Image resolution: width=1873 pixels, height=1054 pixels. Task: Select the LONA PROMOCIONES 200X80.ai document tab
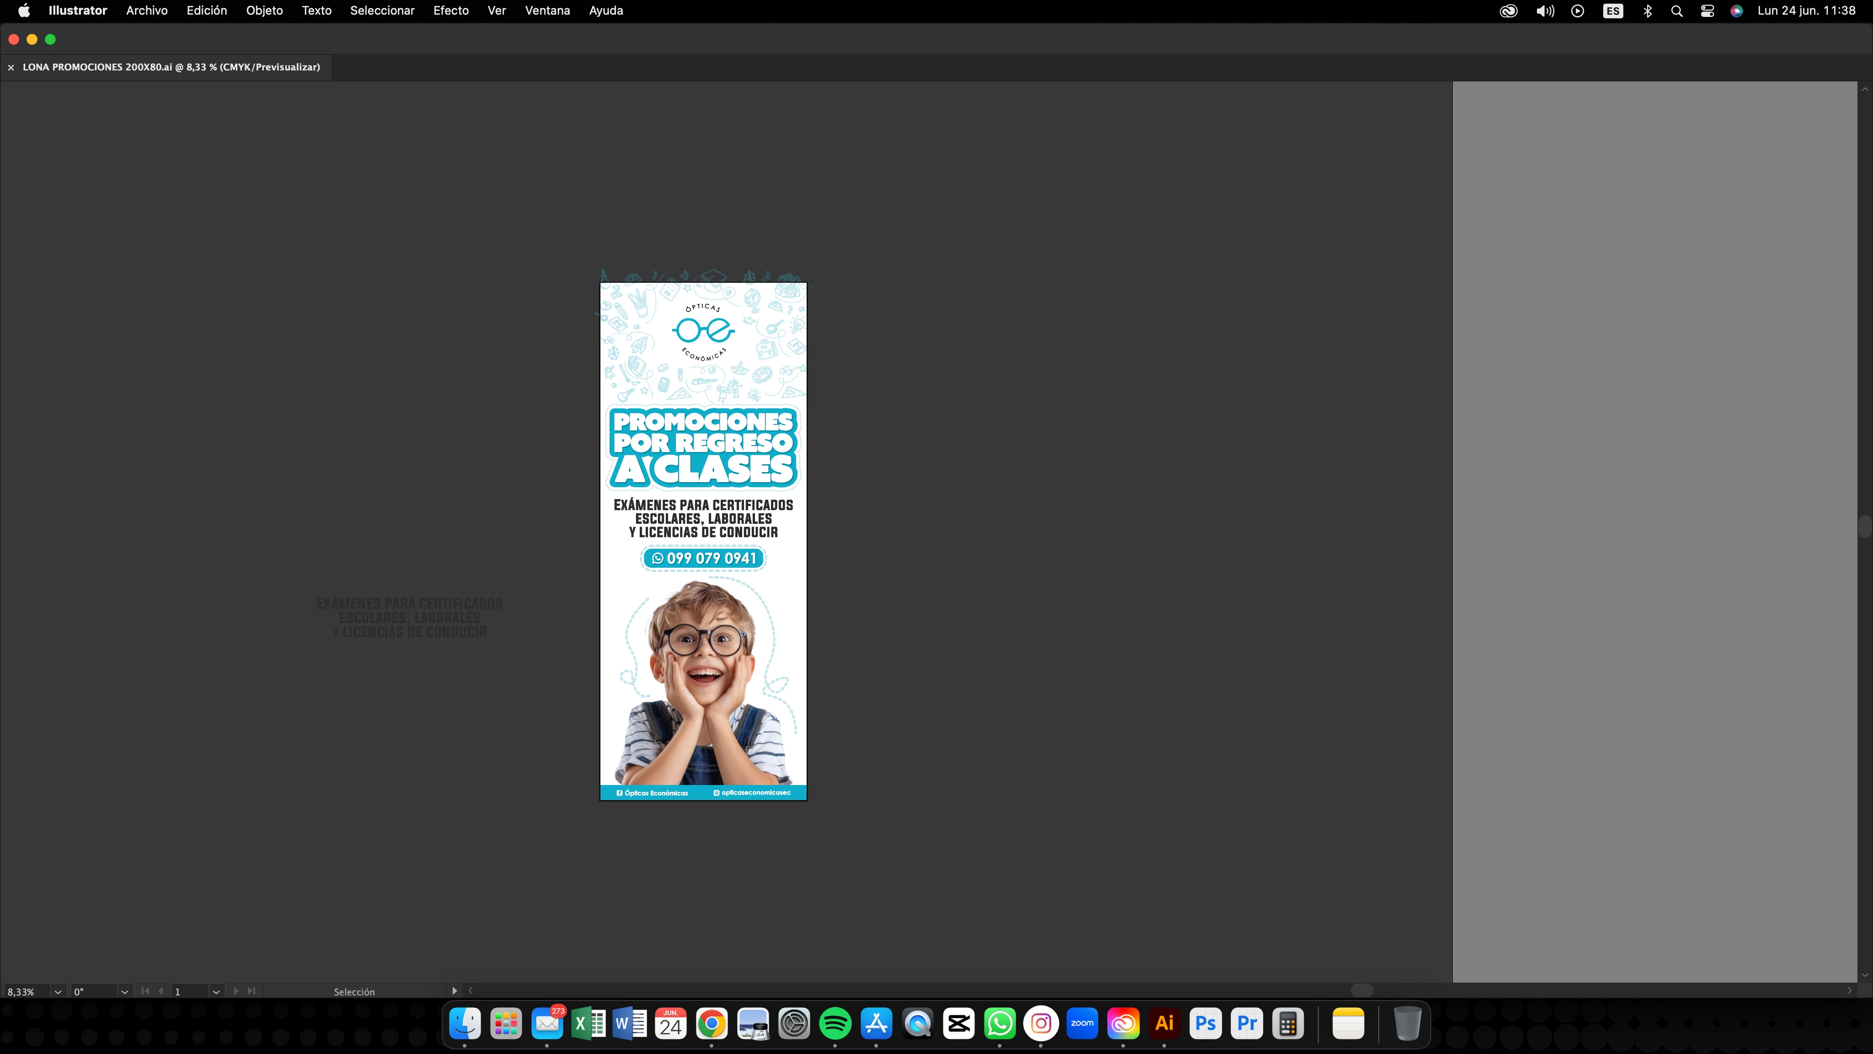[171, 67]
